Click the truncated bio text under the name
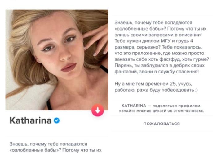 point(55,147)
